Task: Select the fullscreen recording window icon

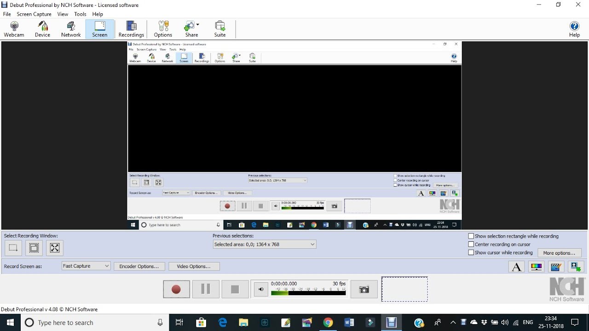Action: point(55,248)
